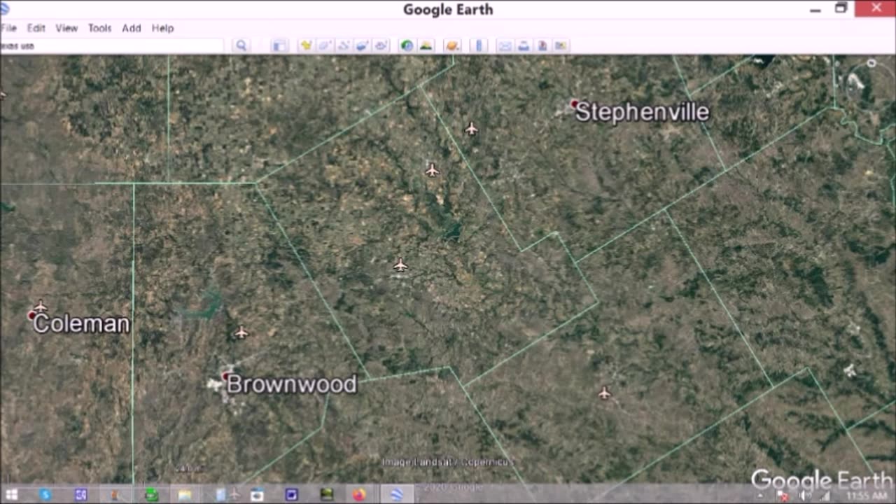
Task: Click the Print icon
Action: [x=524, y=46]
